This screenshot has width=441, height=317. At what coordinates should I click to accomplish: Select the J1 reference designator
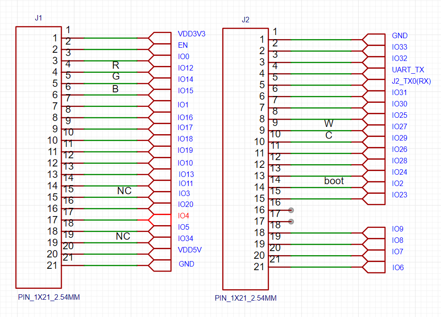39,18
